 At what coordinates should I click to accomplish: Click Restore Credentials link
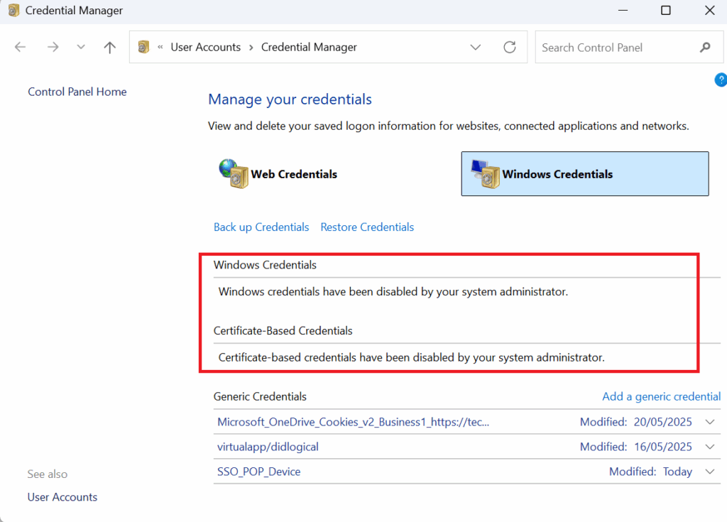(367, 227)
